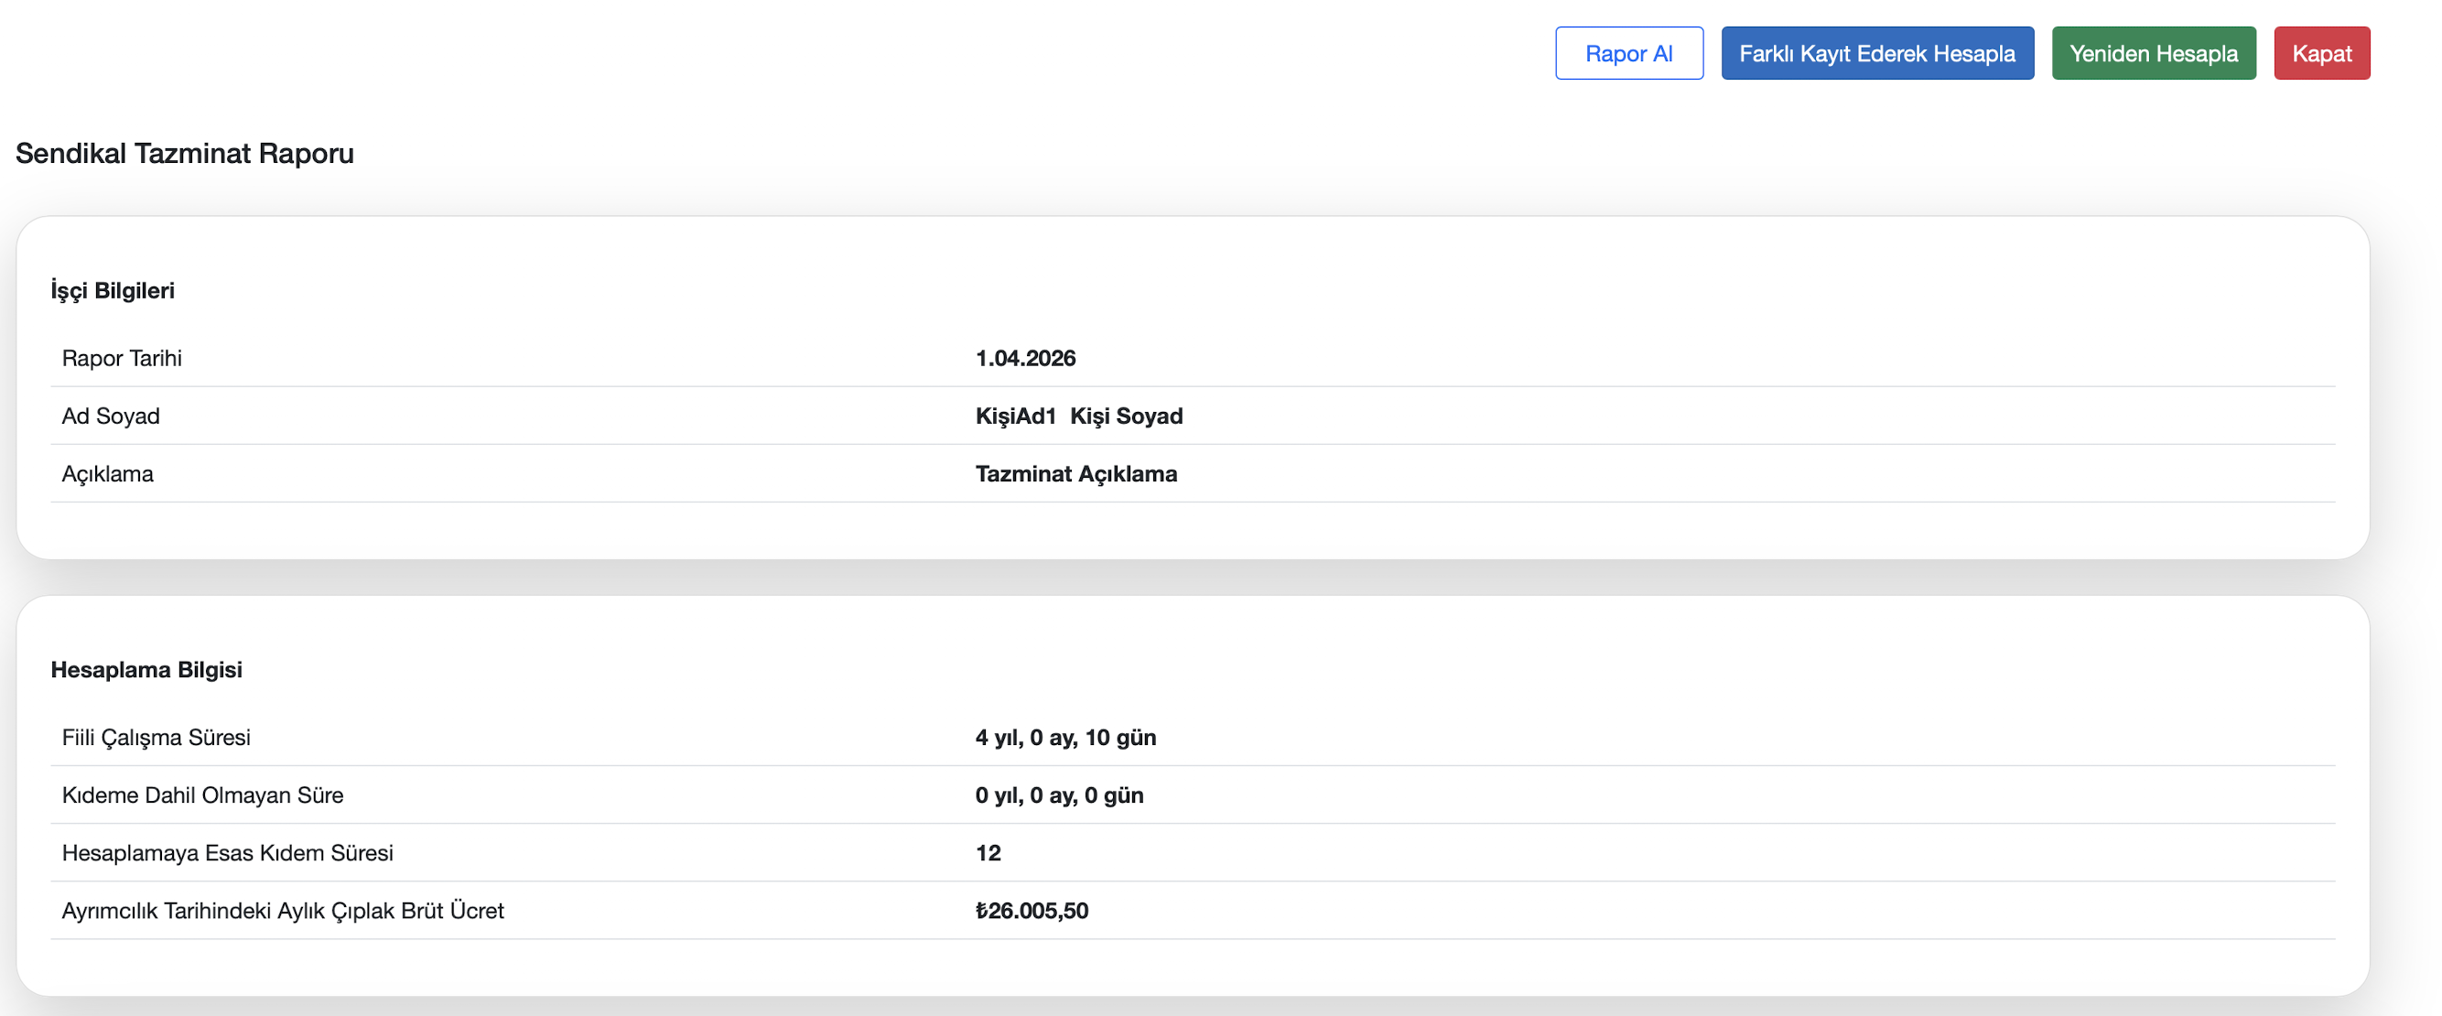Select the name KişiAd1 Kişi Soyad
Viewport: 2442px width, 1016px height.
point(1078,416)
